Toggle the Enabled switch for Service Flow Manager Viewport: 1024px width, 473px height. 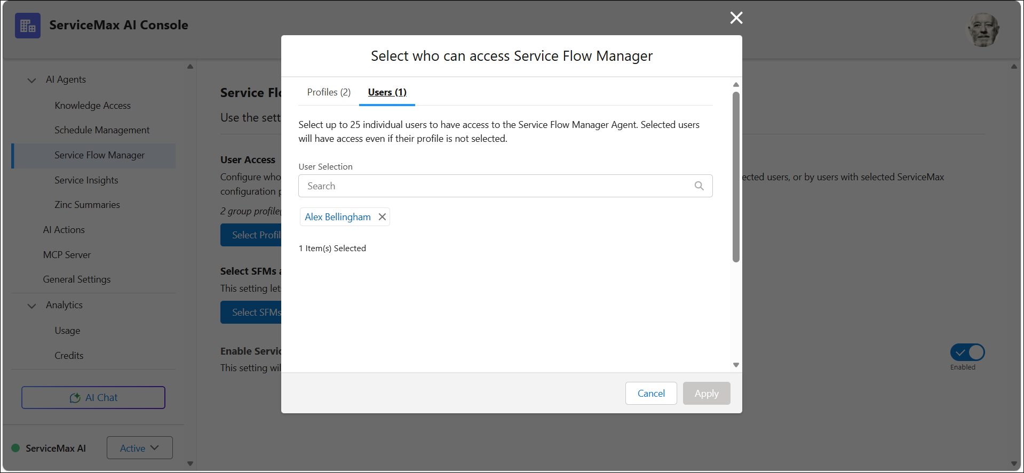click(967, 352)
